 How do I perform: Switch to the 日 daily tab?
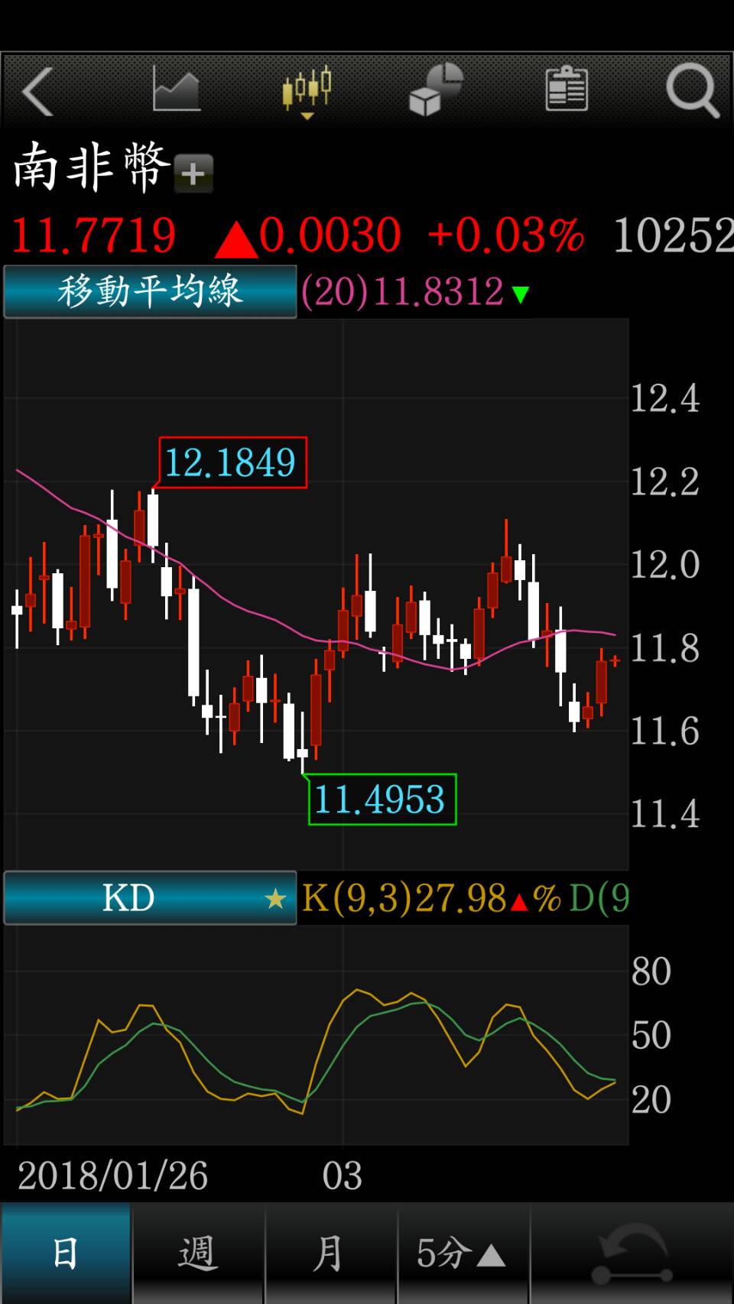tap(66, 1254)
